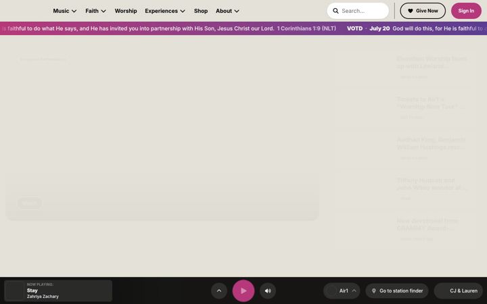Expand the player with the up-chevron button
This screenshot has width=487, height=304.
pos(219,290)
